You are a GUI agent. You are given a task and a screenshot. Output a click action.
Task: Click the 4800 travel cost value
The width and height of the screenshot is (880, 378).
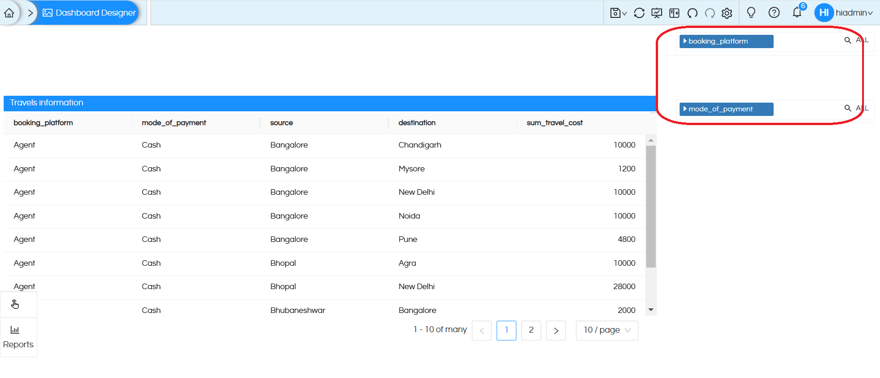(626, 240)
